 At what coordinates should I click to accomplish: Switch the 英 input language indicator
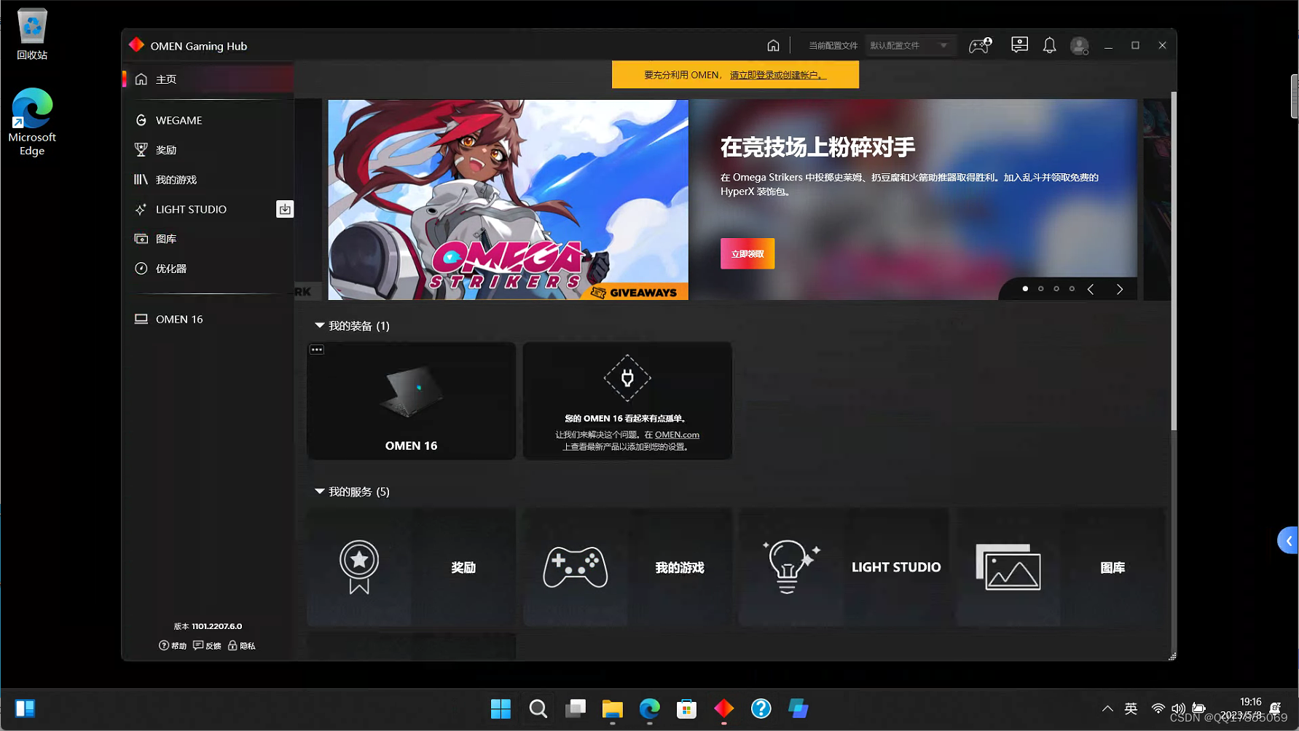(1131, 708)
